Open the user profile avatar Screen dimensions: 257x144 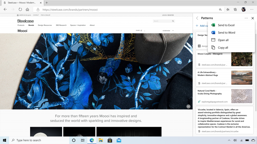[x=243, y=9]
